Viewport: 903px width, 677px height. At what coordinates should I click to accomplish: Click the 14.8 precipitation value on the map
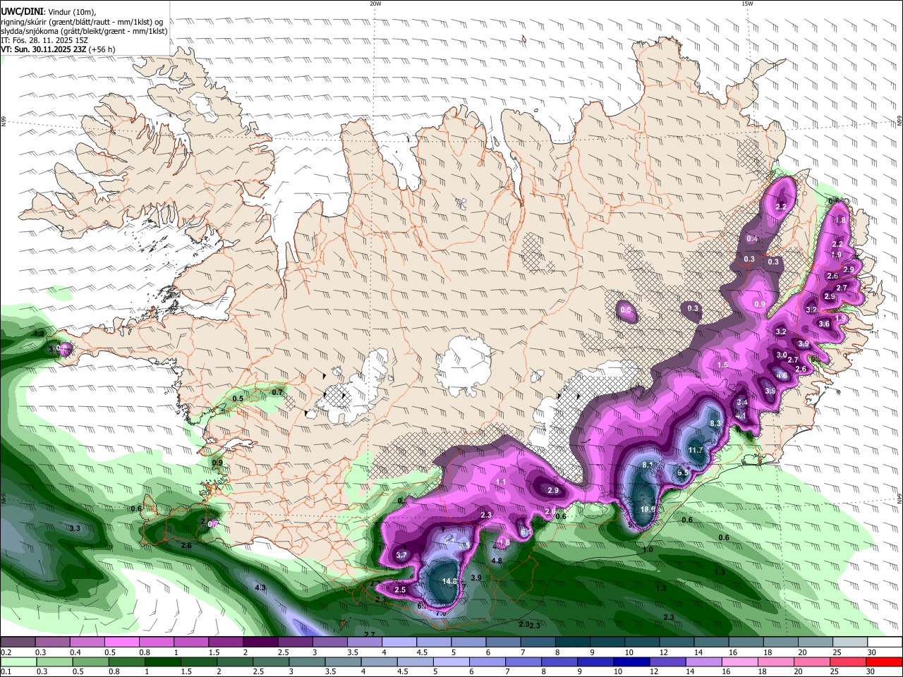coord(449,581)
